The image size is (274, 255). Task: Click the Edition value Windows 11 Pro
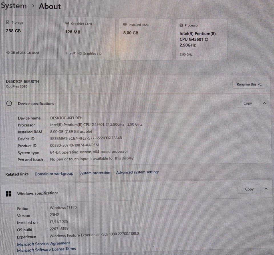pos(63,207)
